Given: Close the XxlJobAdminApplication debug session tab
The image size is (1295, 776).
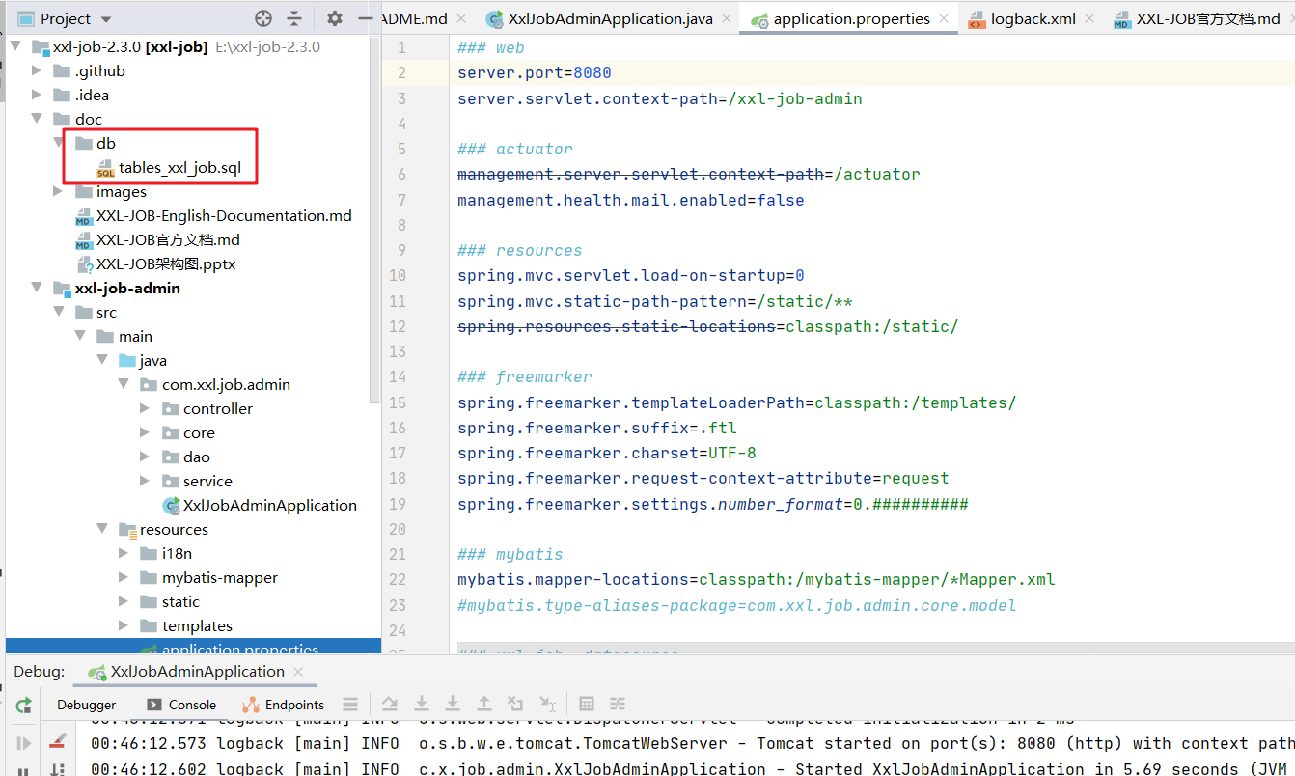Looking at the screenshot, I should (298, 672).
